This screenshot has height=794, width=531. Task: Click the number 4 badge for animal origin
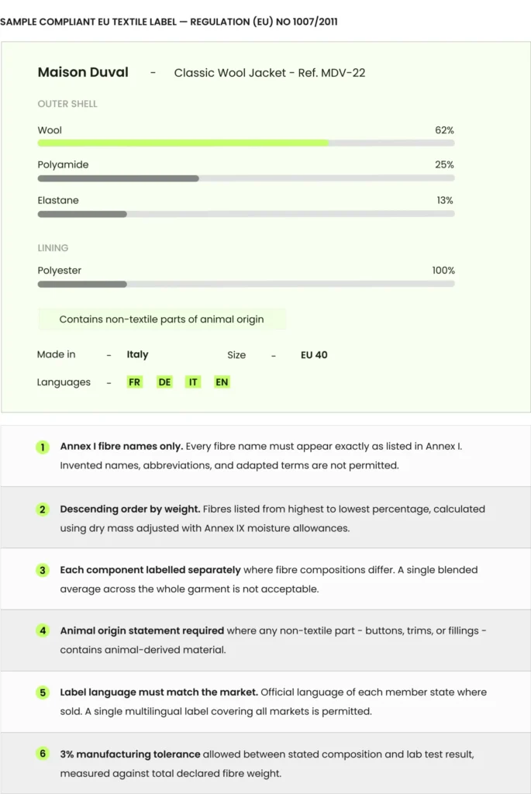click(x=43, y=631)
